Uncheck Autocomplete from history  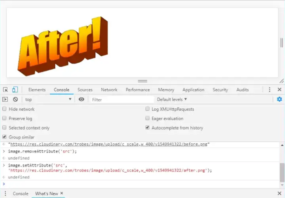pyautogui.click(x=148, y=128)
